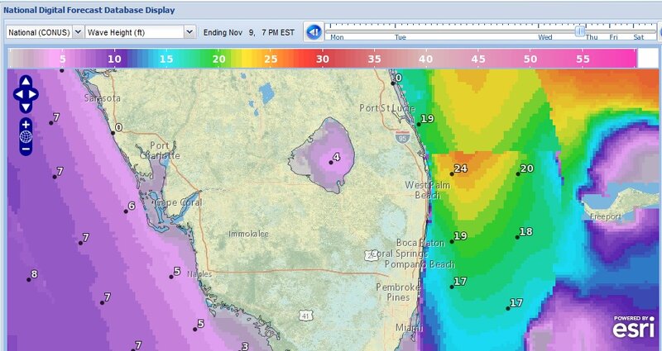This screenshot has width=662, height=351.
Task: Select Fri on the forecast timeline
Action: [613, 37]
